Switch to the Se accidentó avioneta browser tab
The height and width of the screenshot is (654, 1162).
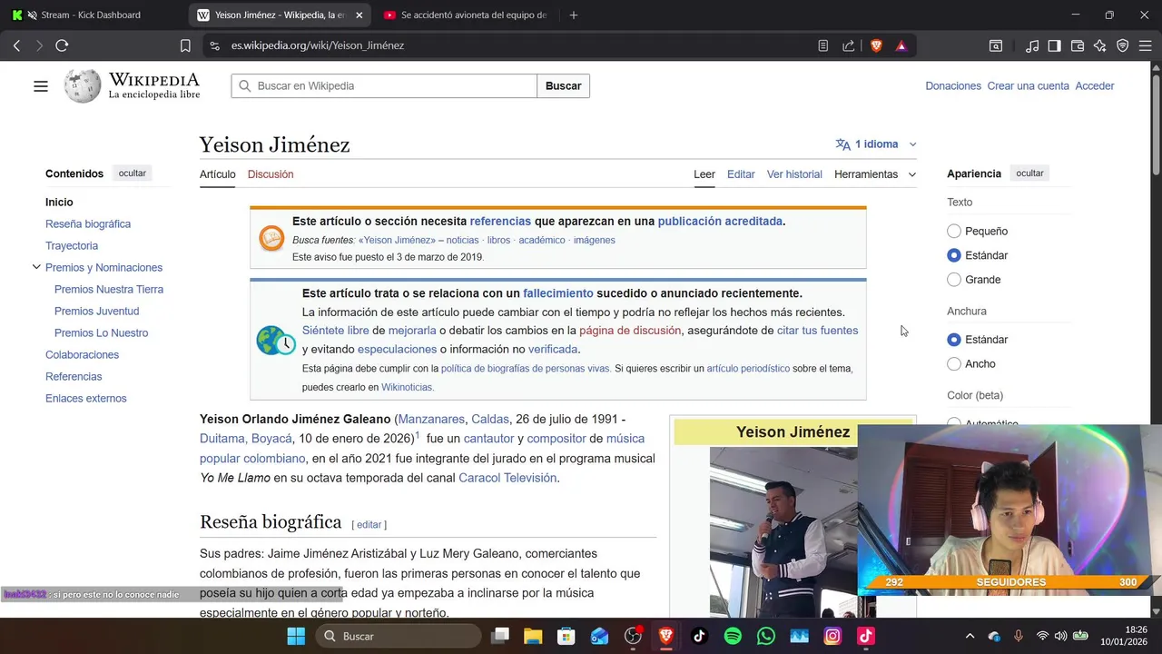[x=465, y=15]
